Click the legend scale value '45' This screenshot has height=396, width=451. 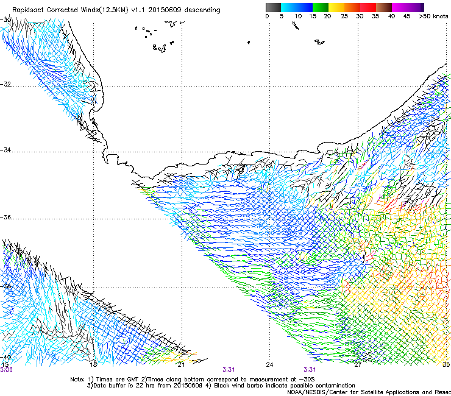pyautogui.click(x=407, y=16)
